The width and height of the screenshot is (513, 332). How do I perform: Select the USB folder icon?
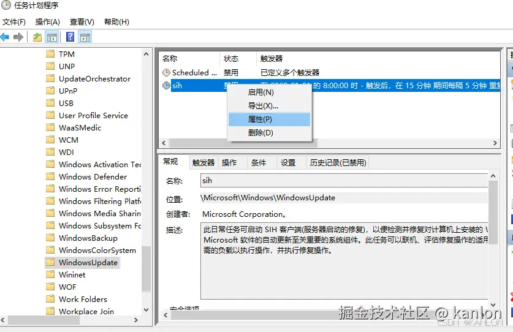pyautogui.click(x=50, y=103)
